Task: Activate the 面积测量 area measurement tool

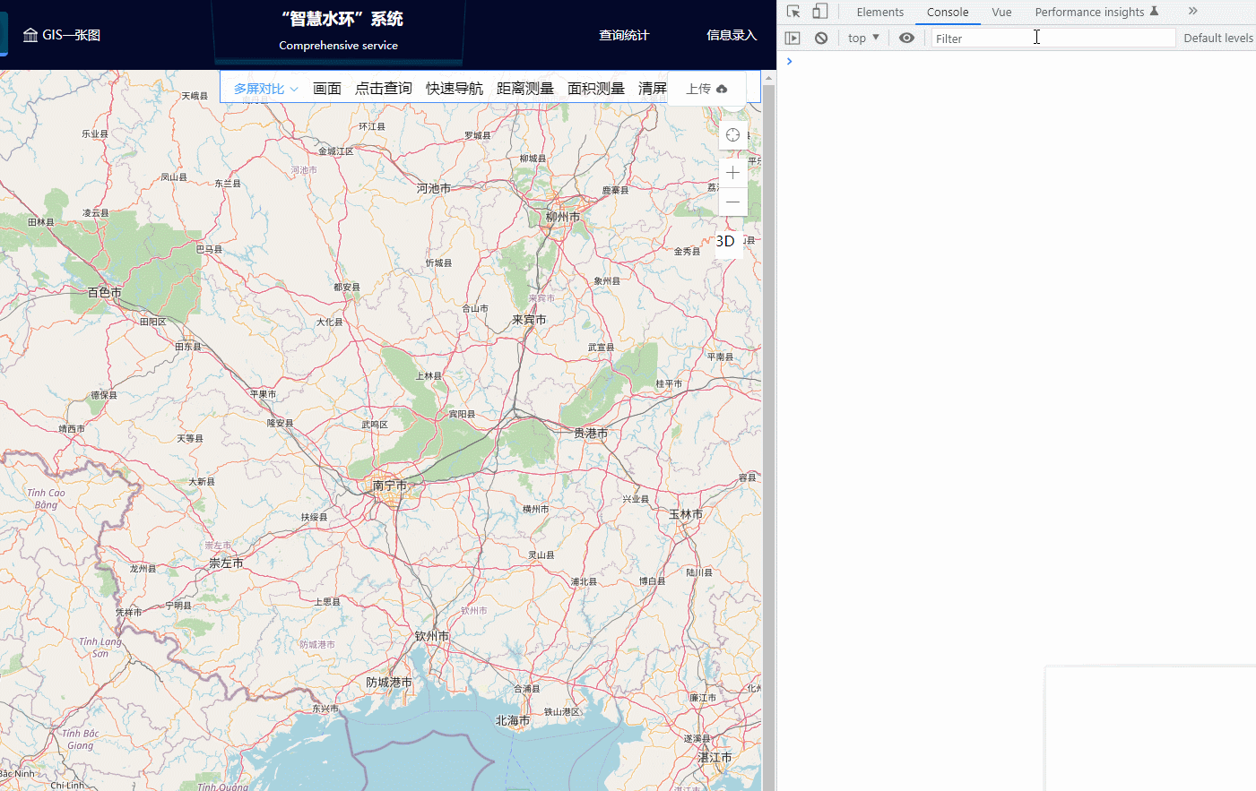Action: click(597, 88)
